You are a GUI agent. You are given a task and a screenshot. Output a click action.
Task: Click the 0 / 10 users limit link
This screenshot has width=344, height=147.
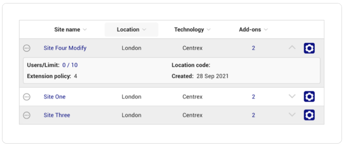(70, 65)
